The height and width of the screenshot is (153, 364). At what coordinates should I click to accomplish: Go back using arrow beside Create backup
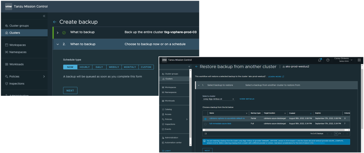pyautogui.click(x=55, y=22)
